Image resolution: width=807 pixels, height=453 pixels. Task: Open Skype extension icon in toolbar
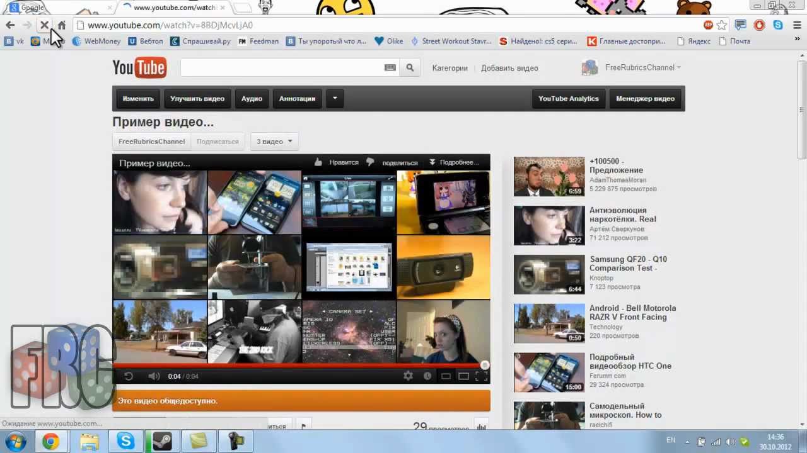coord(778,25)
